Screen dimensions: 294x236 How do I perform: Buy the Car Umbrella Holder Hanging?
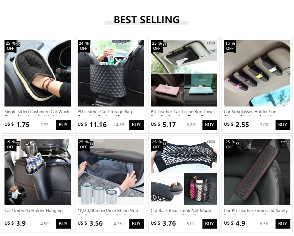(63, 224)
